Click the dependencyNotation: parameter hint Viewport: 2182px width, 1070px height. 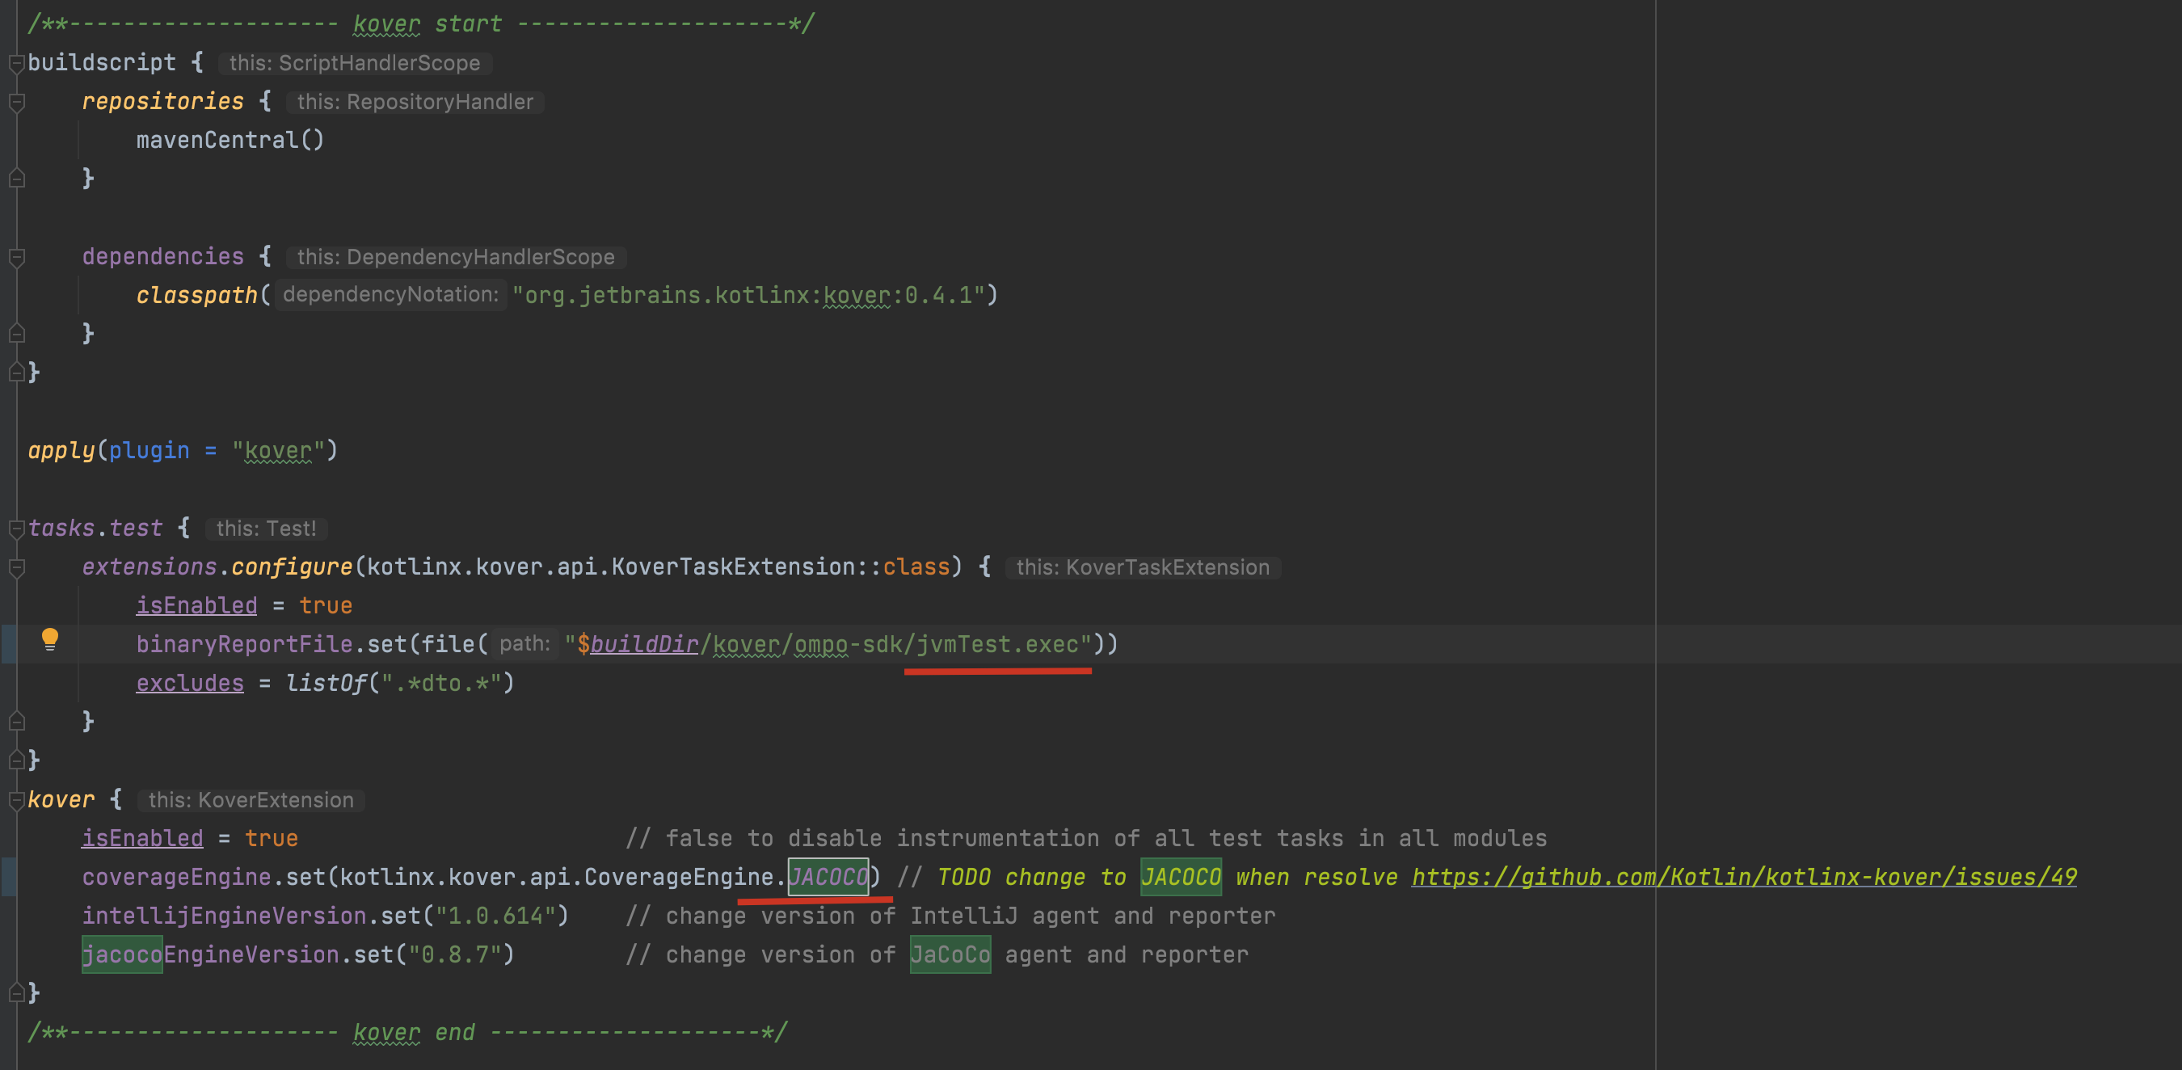click(x=390, y=294)
